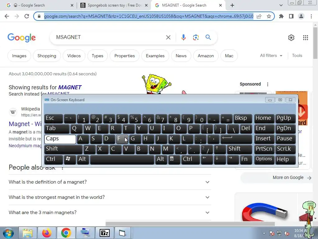
Task: Open Sponsored three-dot options
Action: pos(267,84)
